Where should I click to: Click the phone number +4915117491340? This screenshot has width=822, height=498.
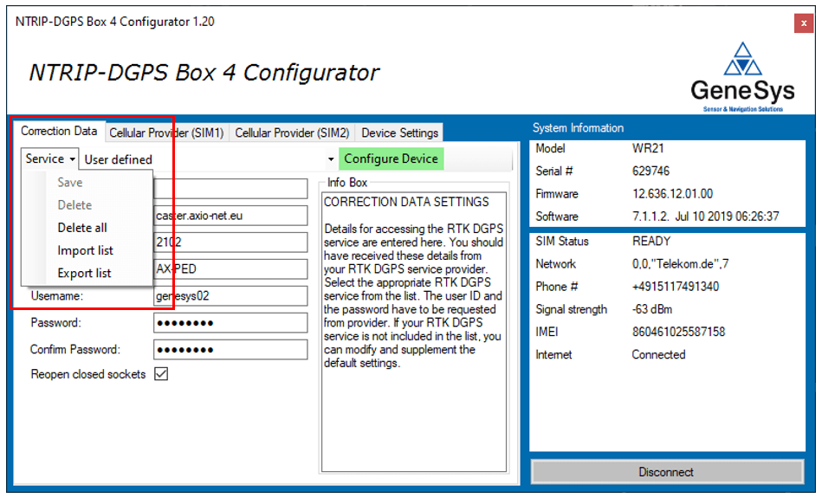(x=676, y=287)
